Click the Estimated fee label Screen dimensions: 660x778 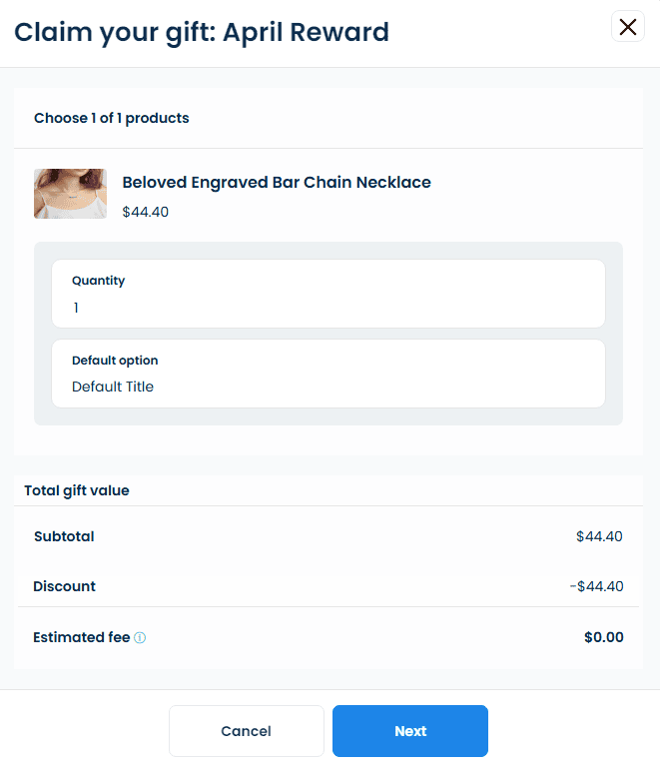(82, 637)
